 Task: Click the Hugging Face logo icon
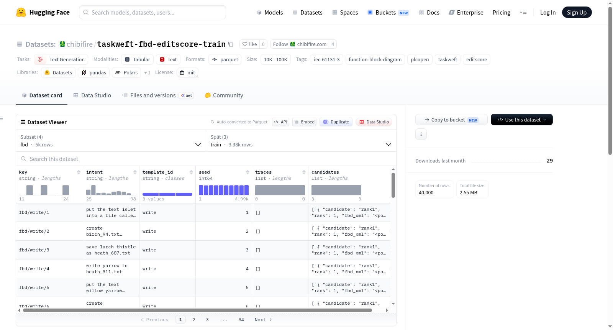[21, 12]
